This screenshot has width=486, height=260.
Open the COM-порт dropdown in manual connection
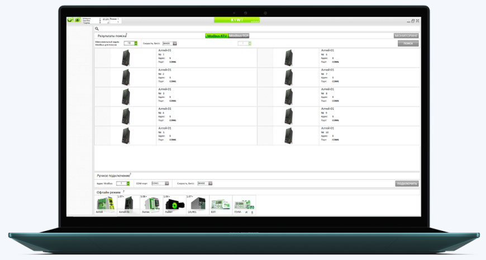(x=166, y=183)
